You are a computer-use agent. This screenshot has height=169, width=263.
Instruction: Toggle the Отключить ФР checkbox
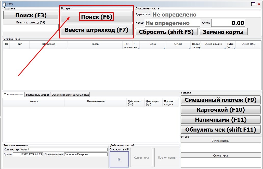click(119, 159)
